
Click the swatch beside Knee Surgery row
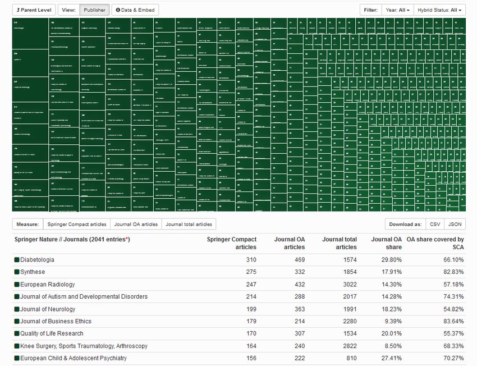17,346
